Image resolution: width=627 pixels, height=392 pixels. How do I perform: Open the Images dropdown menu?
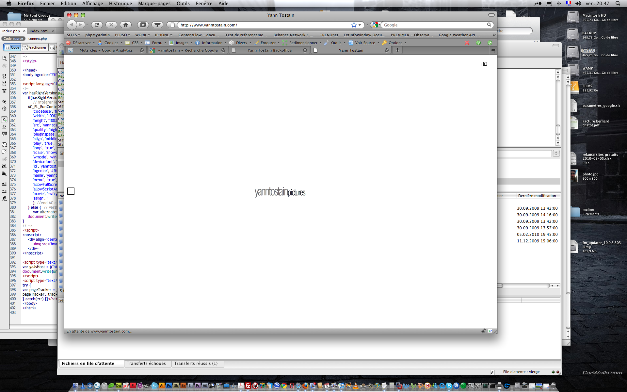tap(181, 43)
